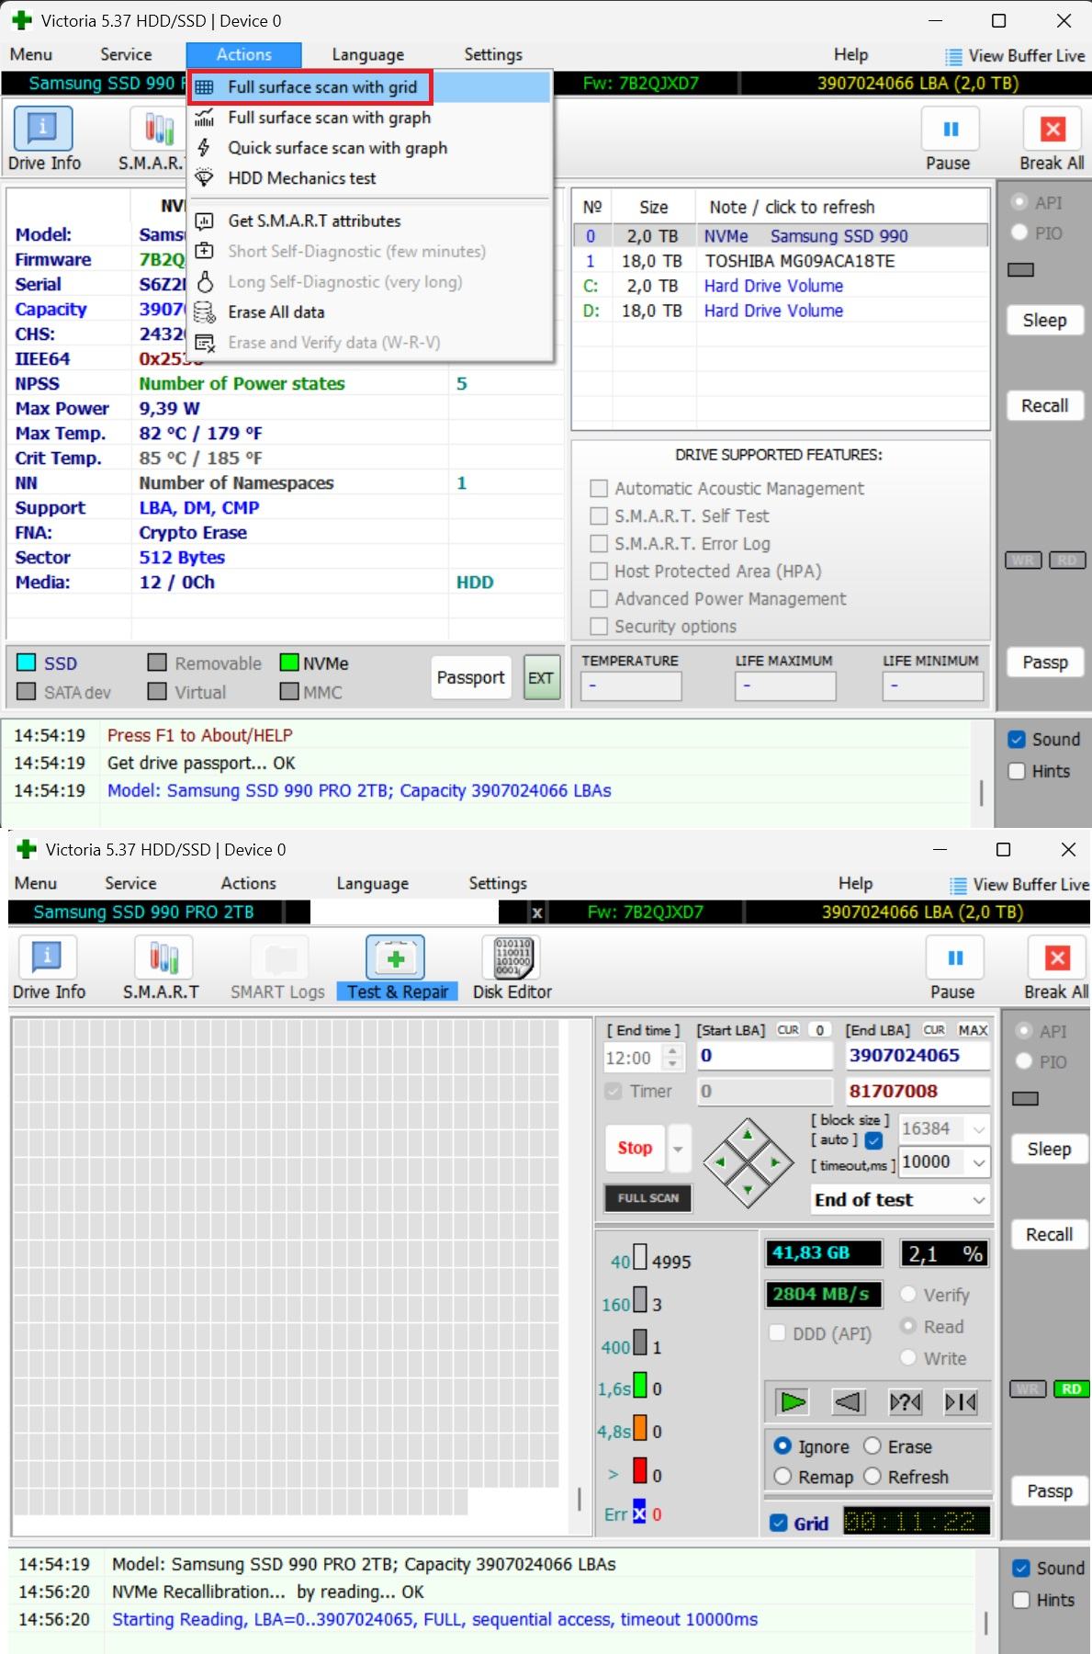Viewport: 1092px width, 1654px height.
Task: Click grey status box in lower window
Action: point(1025,1099)
